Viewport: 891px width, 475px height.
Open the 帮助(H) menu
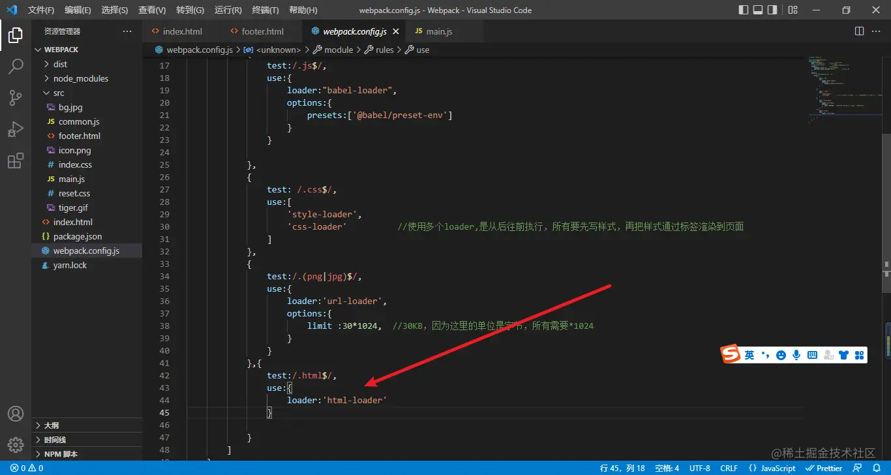pos(303,10)
